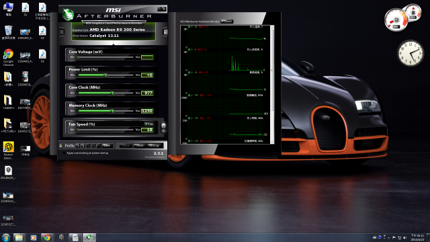
Task: Click the AMD Radeon R9 200 Series text
Action: [117, 30]
